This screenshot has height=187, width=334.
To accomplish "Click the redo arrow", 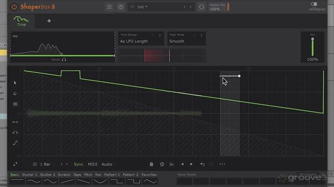I will pyautogui.click(x=211, y=164).
